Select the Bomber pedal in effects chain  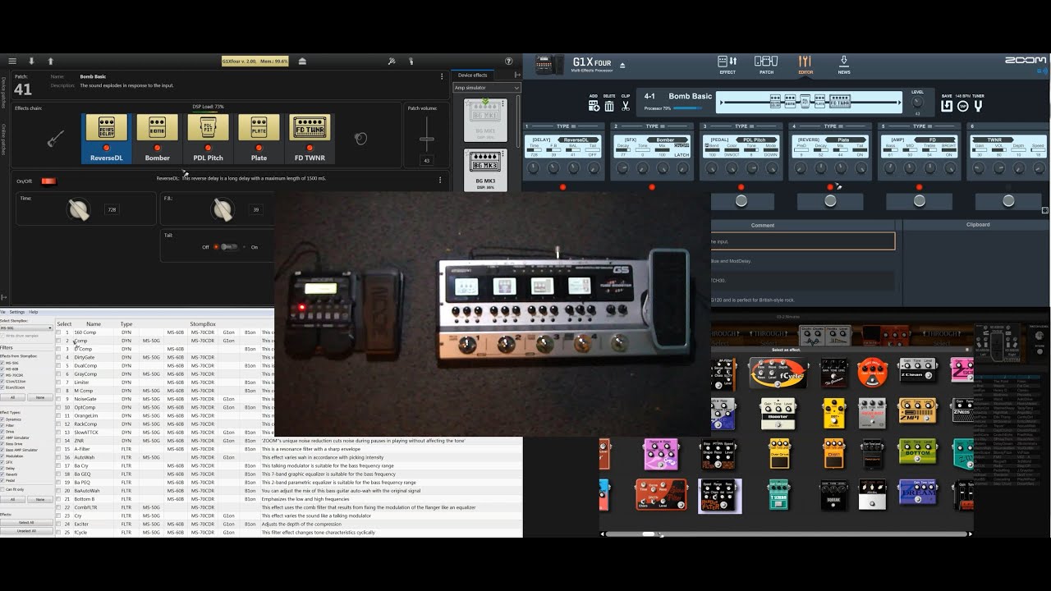point(158,138)
